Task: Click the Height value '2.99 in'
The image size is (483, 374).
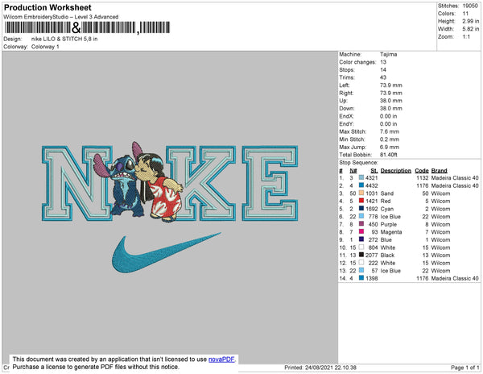Action: (x=470, y=21)
